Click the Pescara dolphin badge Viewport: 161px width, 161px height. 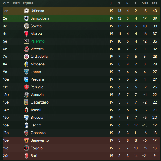point(26,79)
